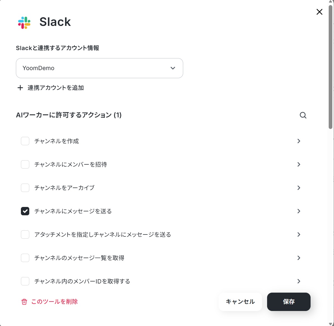Click the vertical scrollbar thumb
Screen dimensions: 334x326
[x=330, y=67]
